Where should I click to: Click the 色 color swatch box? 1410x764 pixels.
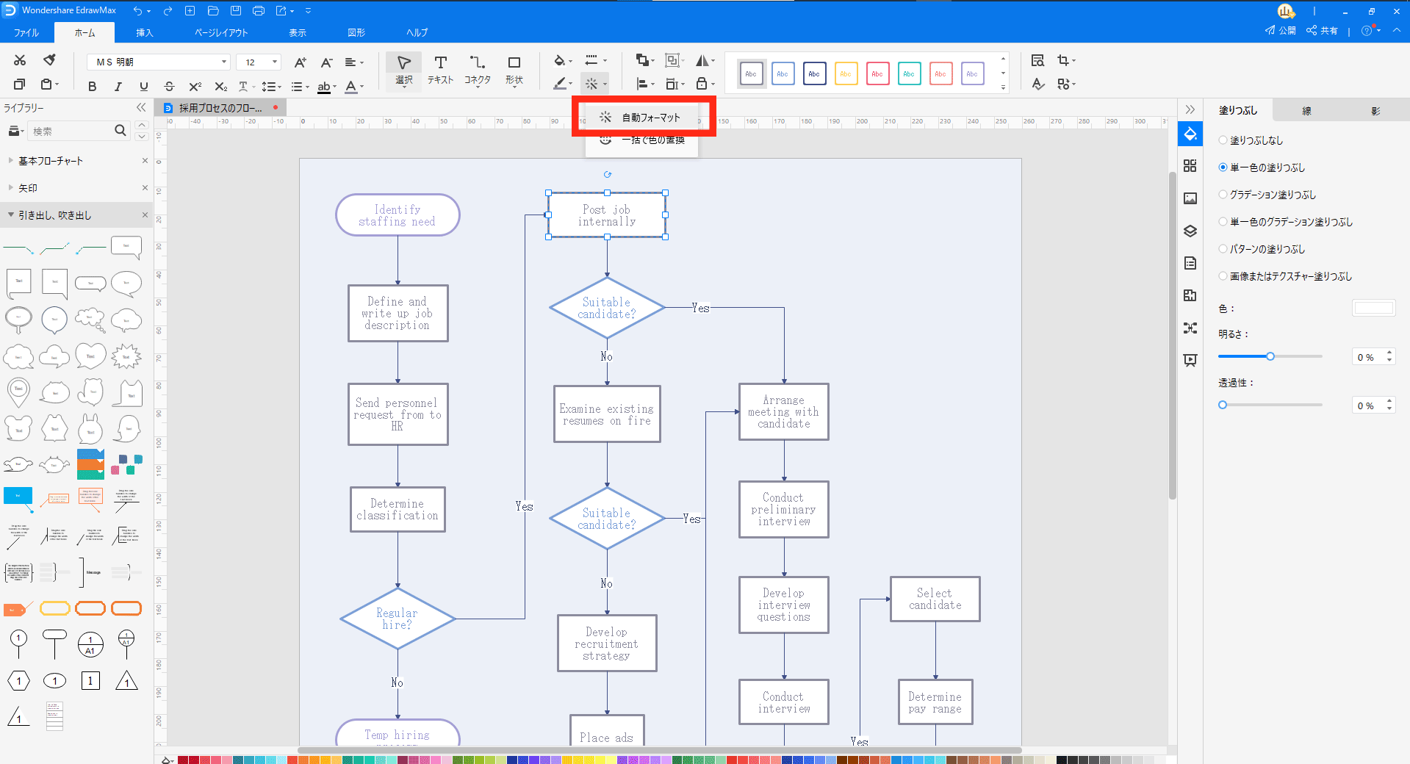(x=1373, y=309)
